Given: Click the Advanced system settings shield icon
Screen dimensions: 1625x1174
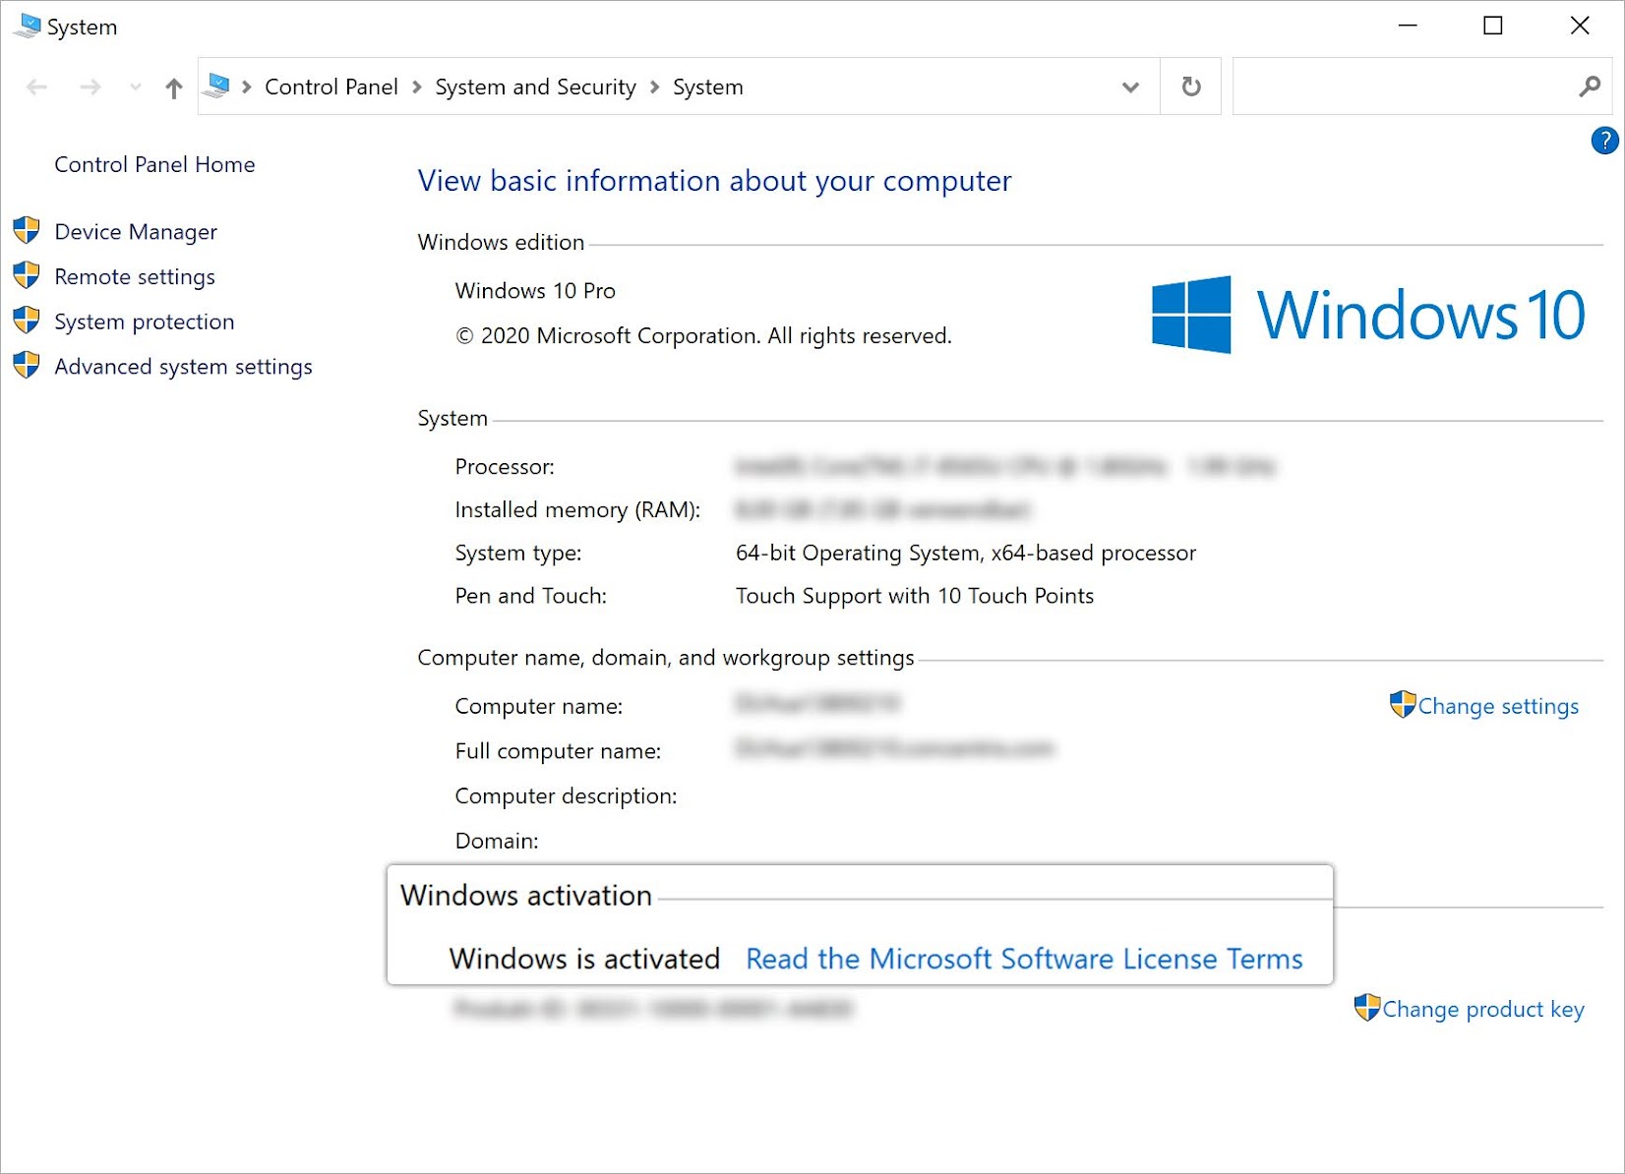Looking at the screenshot, I should click(x=27, y=366).
